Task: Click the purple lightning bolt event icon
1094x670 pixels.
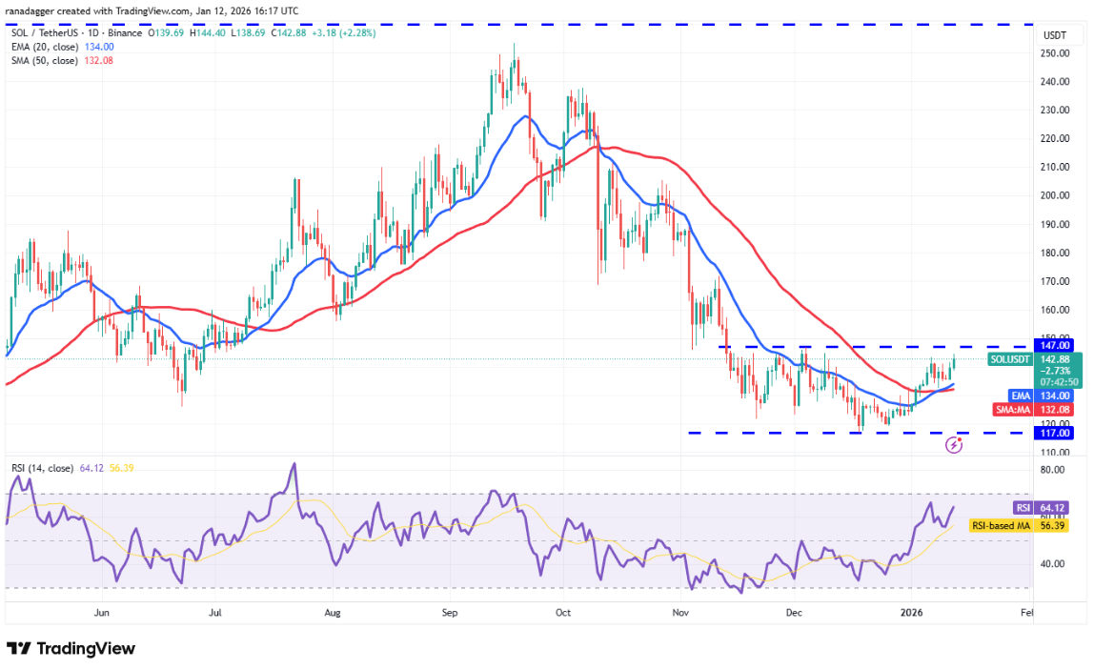Action: [x=953, y=445]
